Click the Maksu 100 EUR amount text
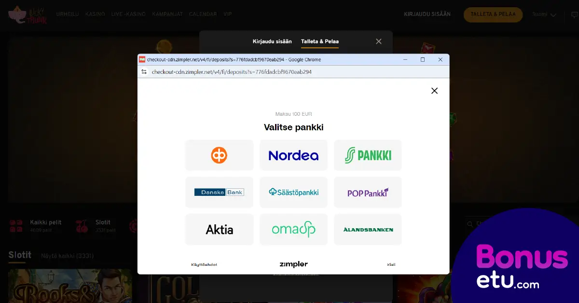This screenshot has width=579, height=303. pyautogui.click(x=293, y=114)
